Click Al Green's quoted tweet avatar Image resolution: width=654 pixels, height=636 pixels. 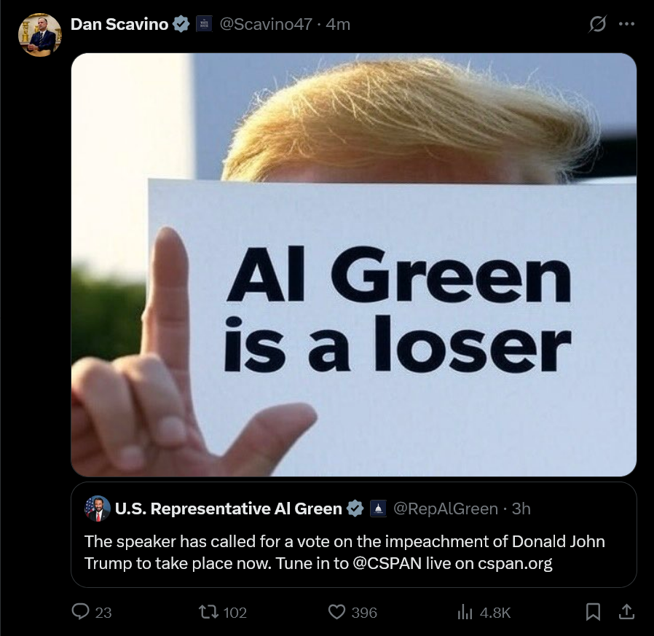(x=97, y=509)
